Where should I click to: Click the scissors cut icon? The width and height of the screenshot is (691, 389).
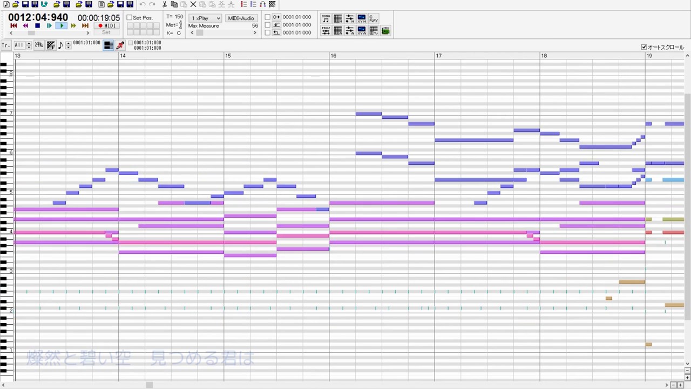click(165, 4)
